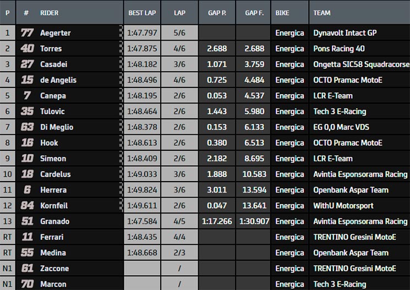Open team Ongetta SIC58 Squadracorse
The width and height of the screenshot is (410, 290).
[x=361, y=64]
